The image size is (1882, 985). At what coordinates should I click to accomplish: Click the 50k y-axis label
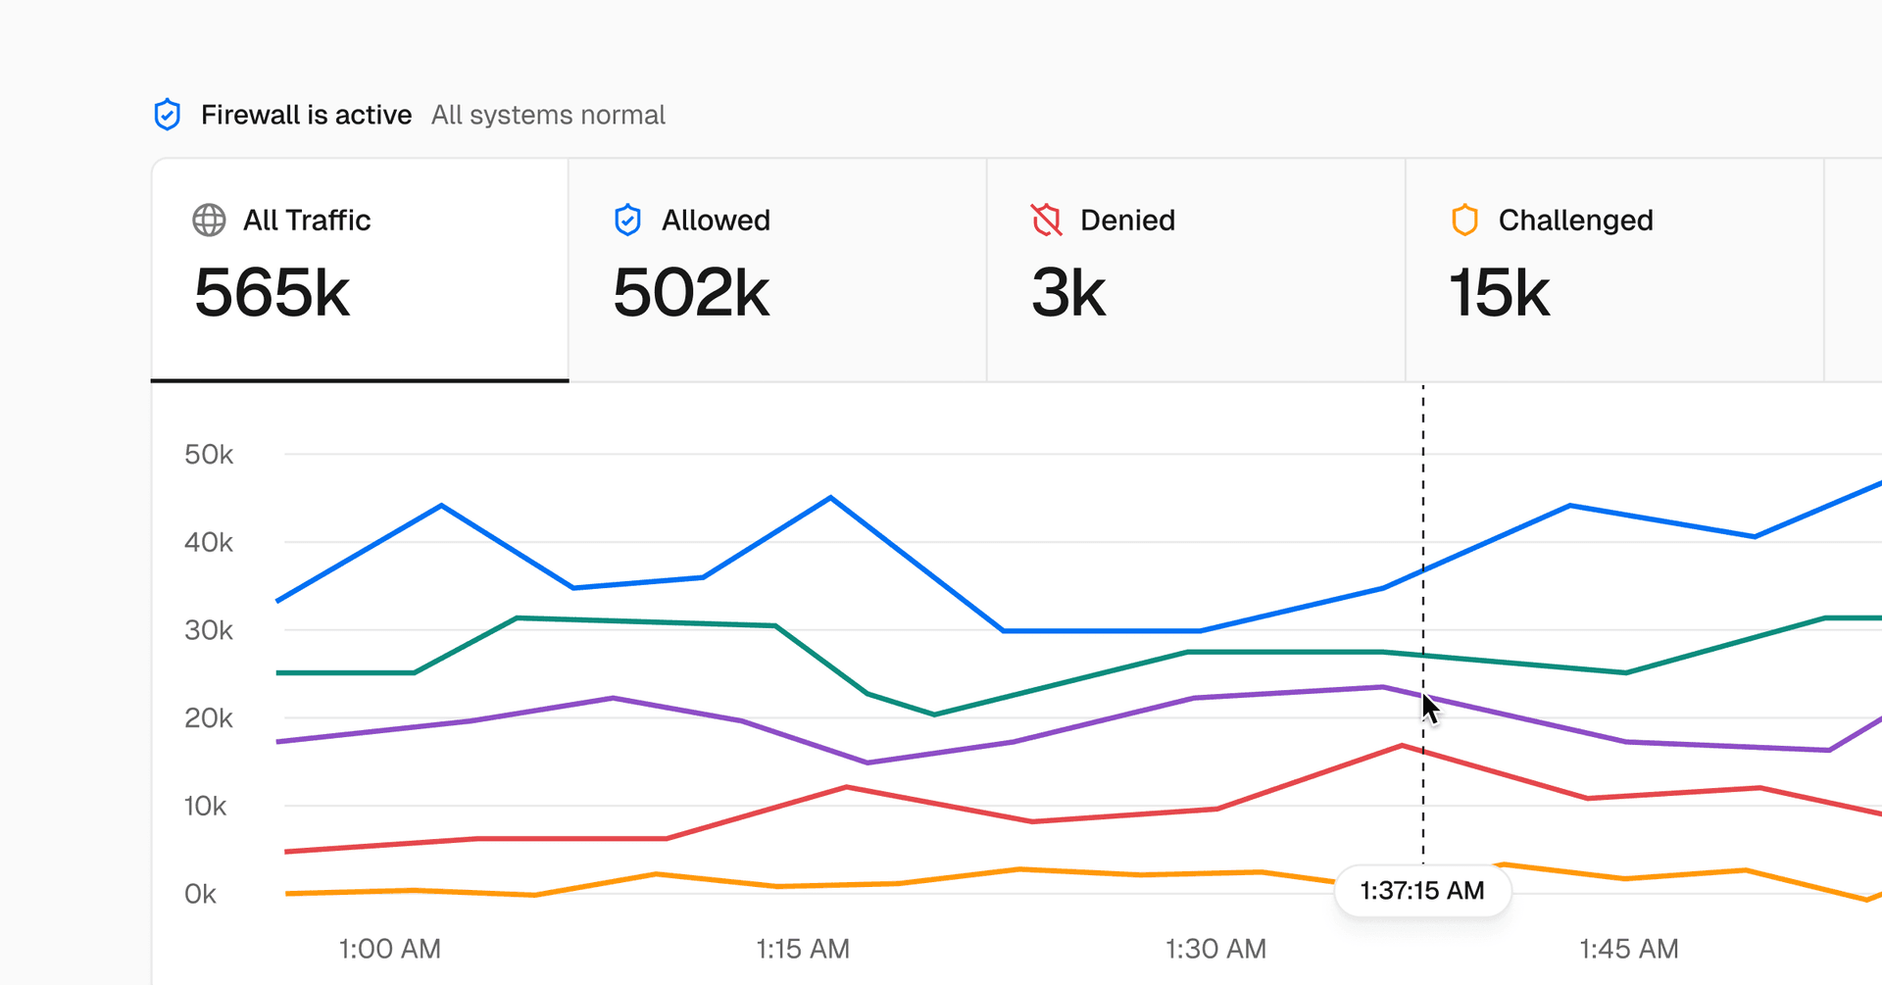(x=209, y=455)
